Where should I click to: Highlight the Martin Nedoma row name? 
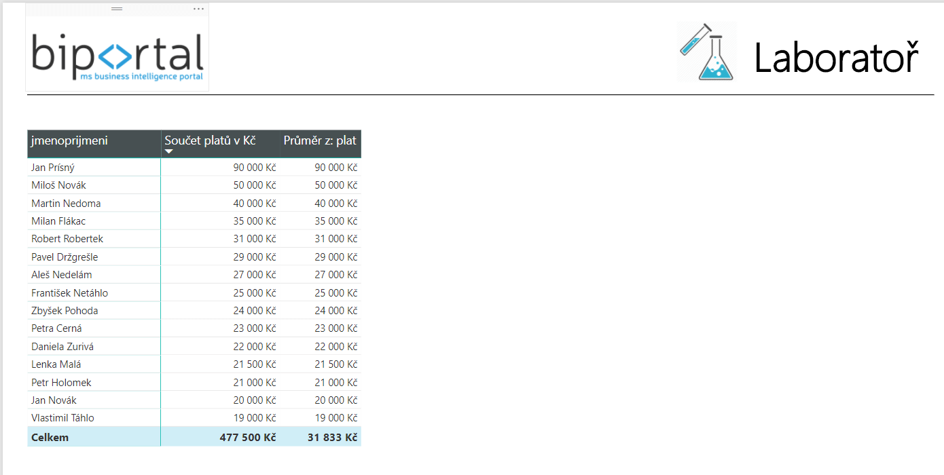[66, 204]
